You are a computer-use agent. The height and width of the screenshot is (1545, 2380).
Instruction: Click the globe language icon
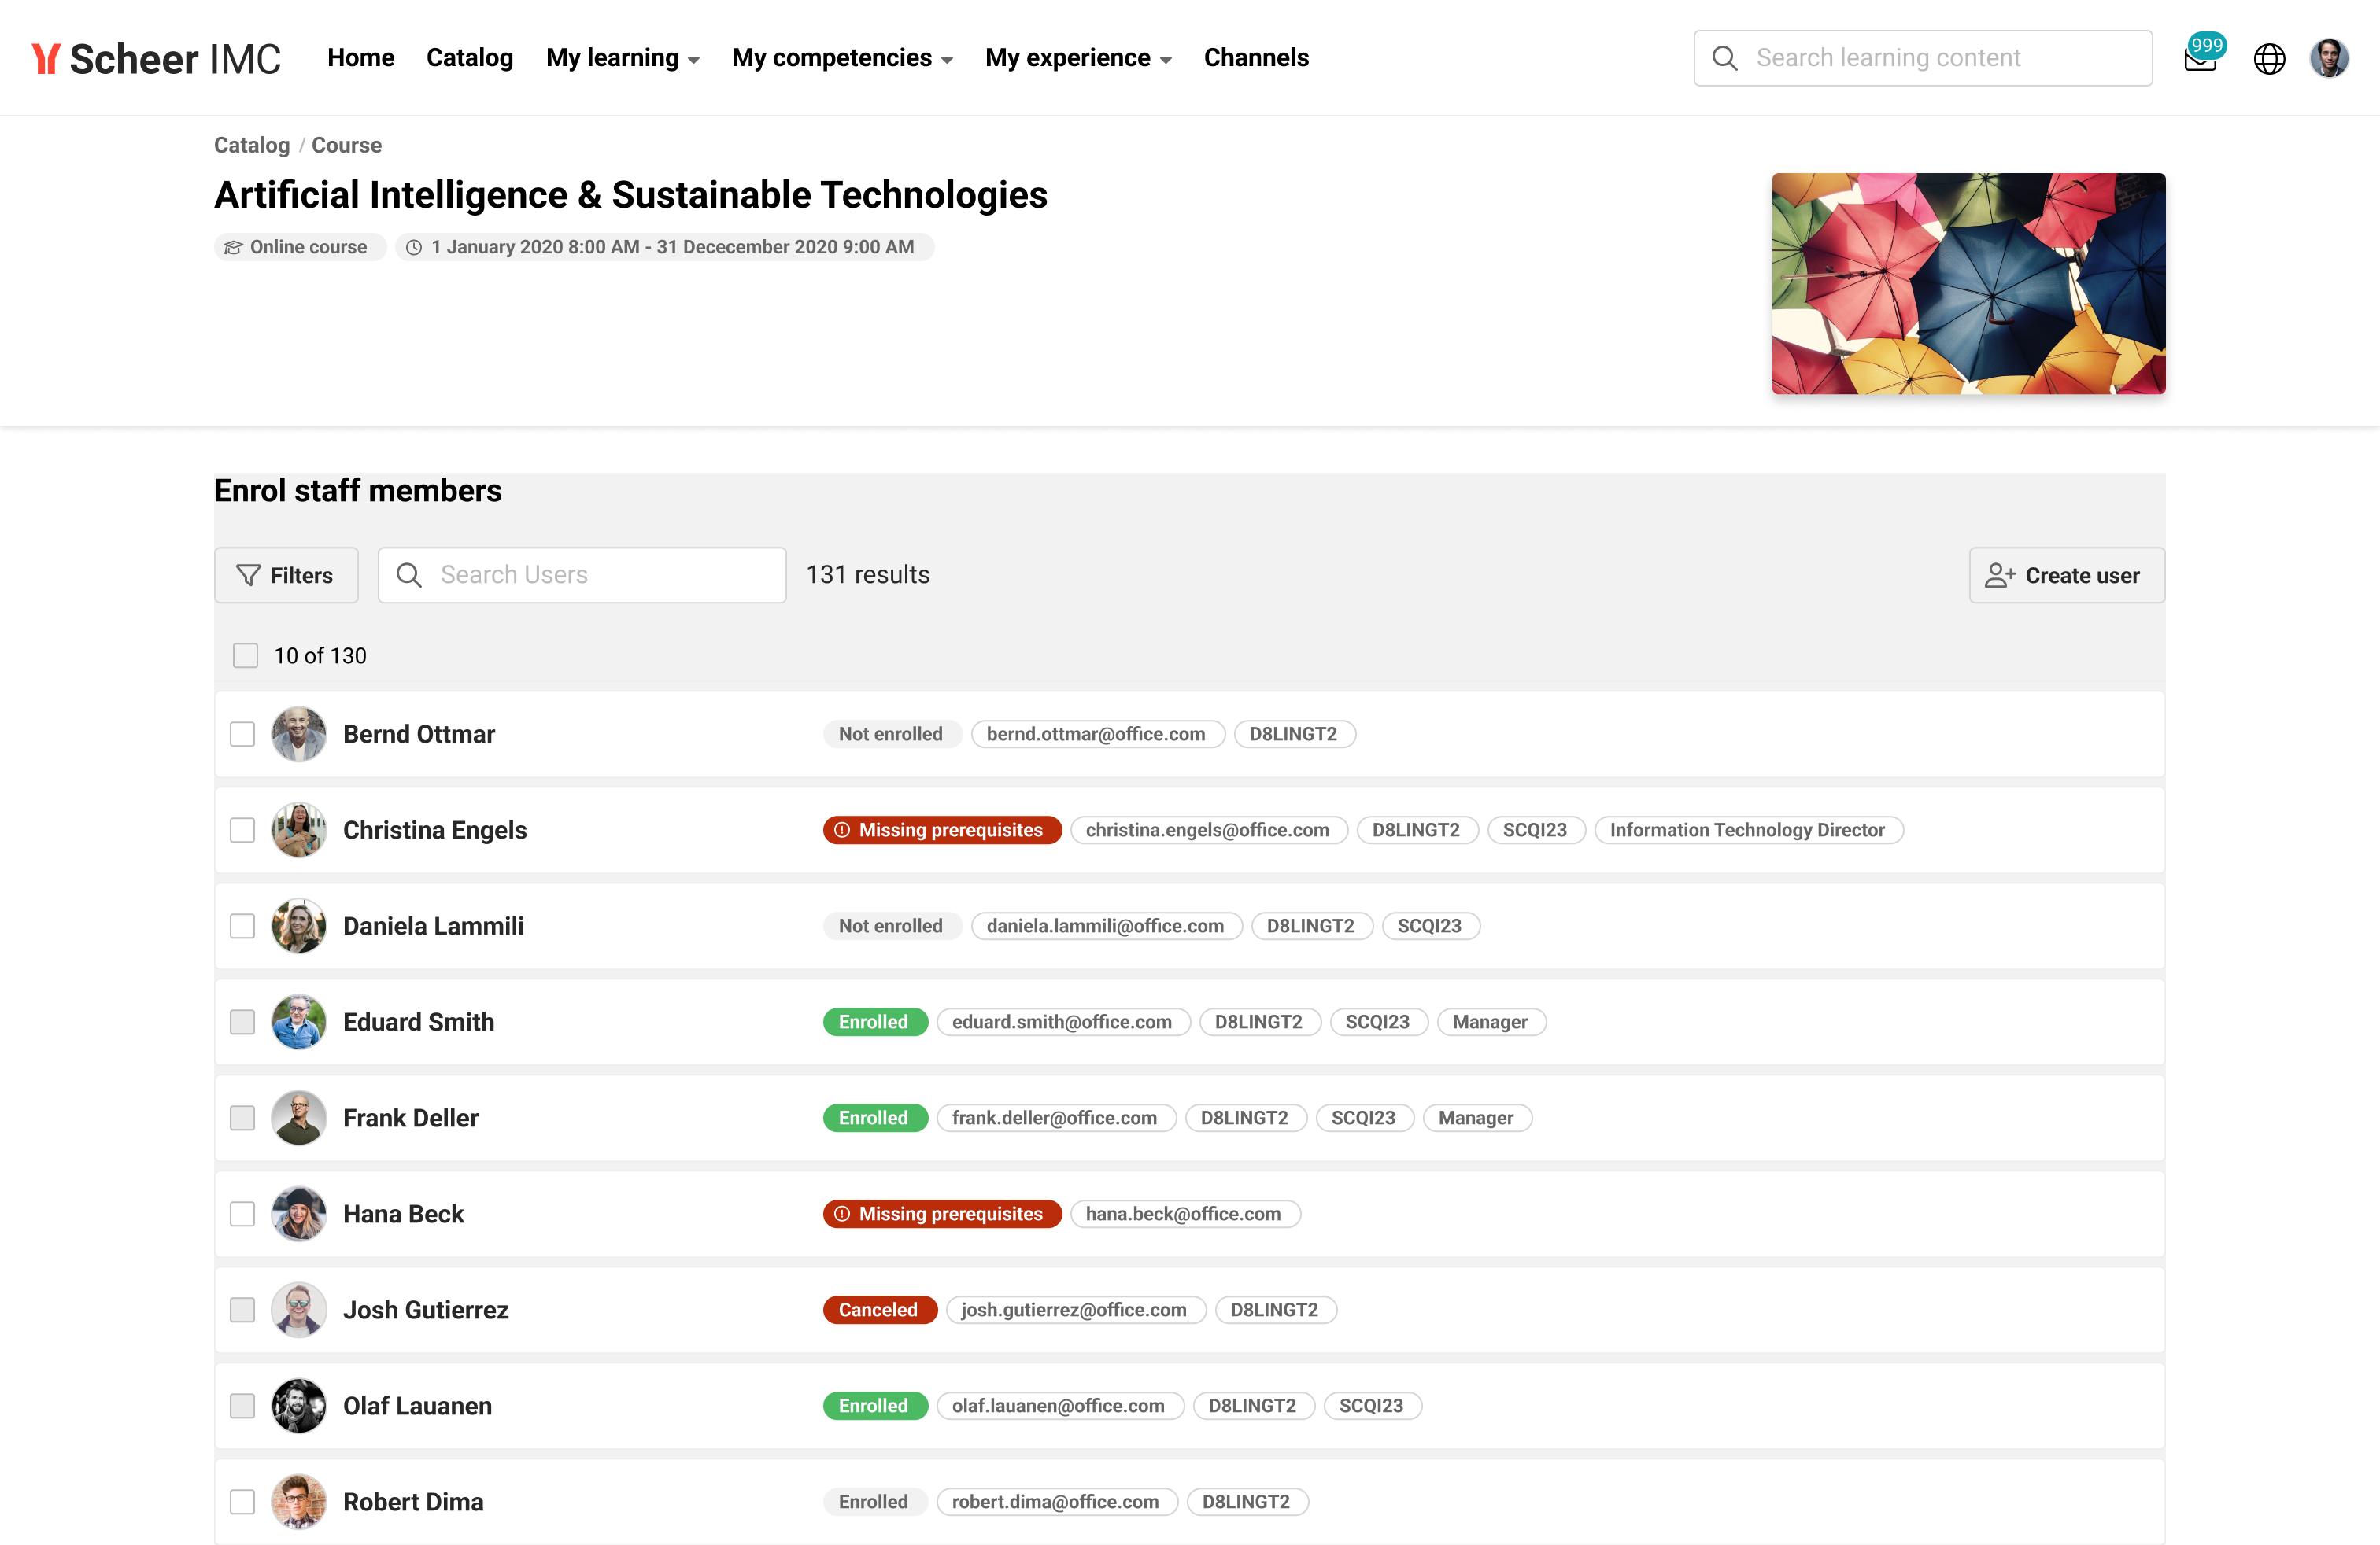(2269, 58)
